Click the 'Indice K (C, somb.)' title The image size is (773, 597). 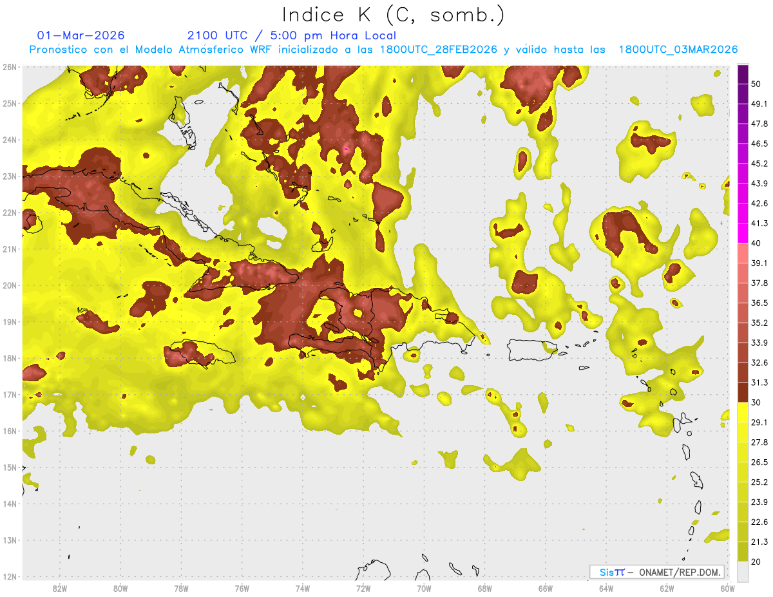coord(393,15)
